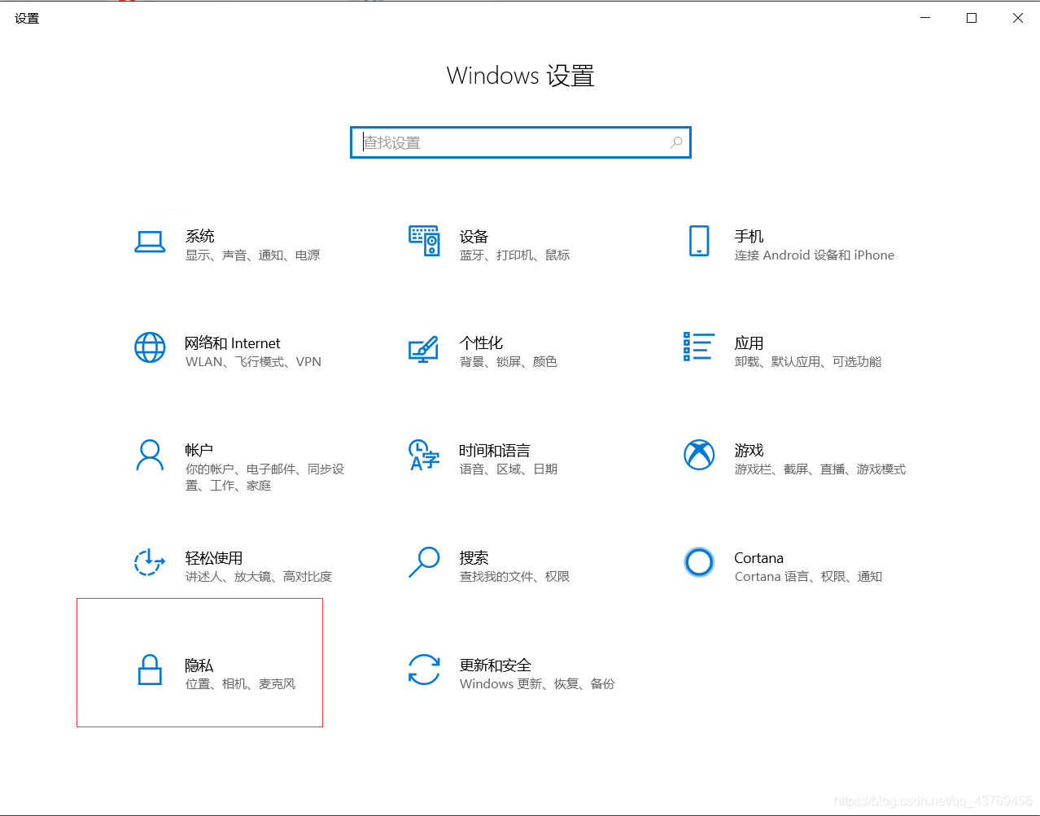
Task: Click the 更新和安全 refresh arrows icon
Action: [x=424, y=670]
